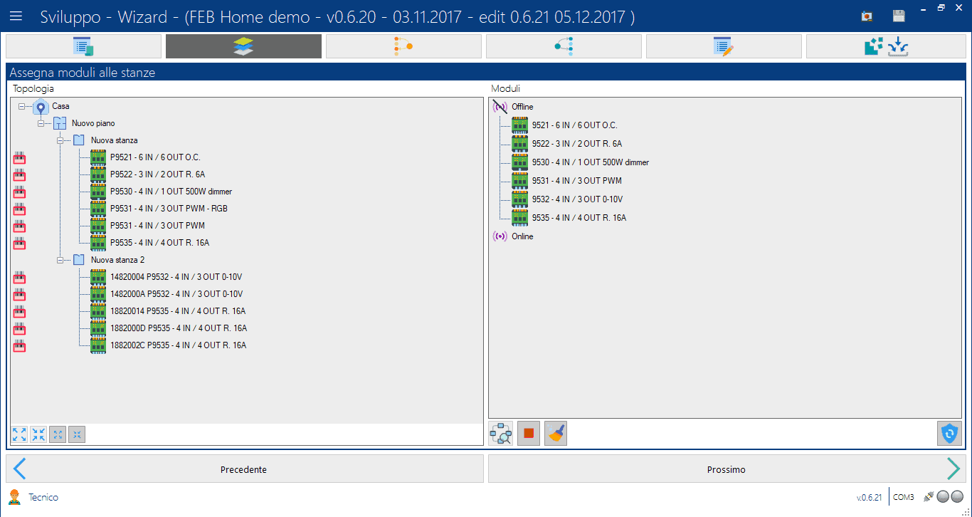
Task: Select module icon of 18820014 P9535
Action: click(98, 311)
